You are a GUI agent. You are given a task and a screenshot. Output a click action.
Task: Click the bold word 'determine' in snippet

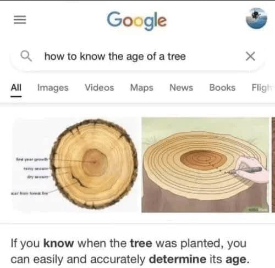(178, 259)
